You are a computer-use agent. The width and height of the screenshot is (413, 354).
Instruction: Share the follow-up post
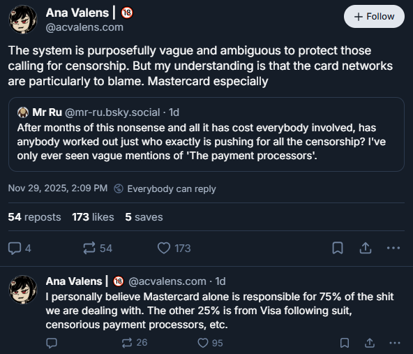tap(370, 343)
